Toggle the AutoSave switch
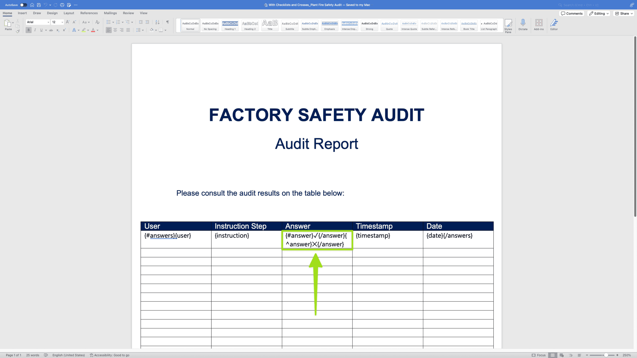Screen dimensions: 637x358 (23, 5)
